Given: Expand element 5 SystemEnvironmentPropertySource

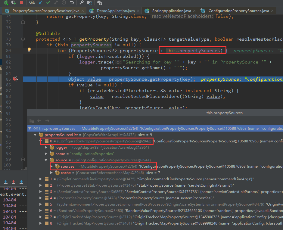Looking at the screenshot, I should [x=41, y=204].
